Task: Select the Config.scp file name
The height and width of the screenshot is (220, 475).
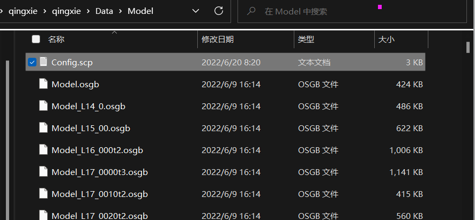Action: click(72, 62)
